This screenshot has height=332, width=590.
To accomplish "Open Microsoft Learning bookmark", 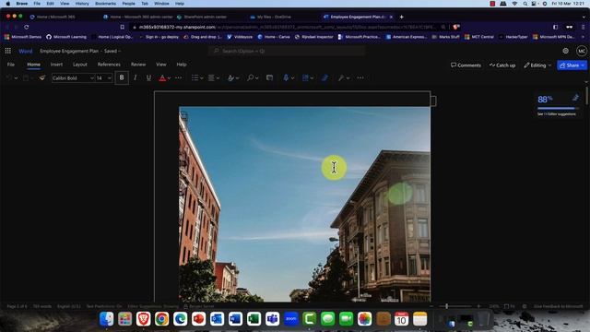I will coord(66,37).
